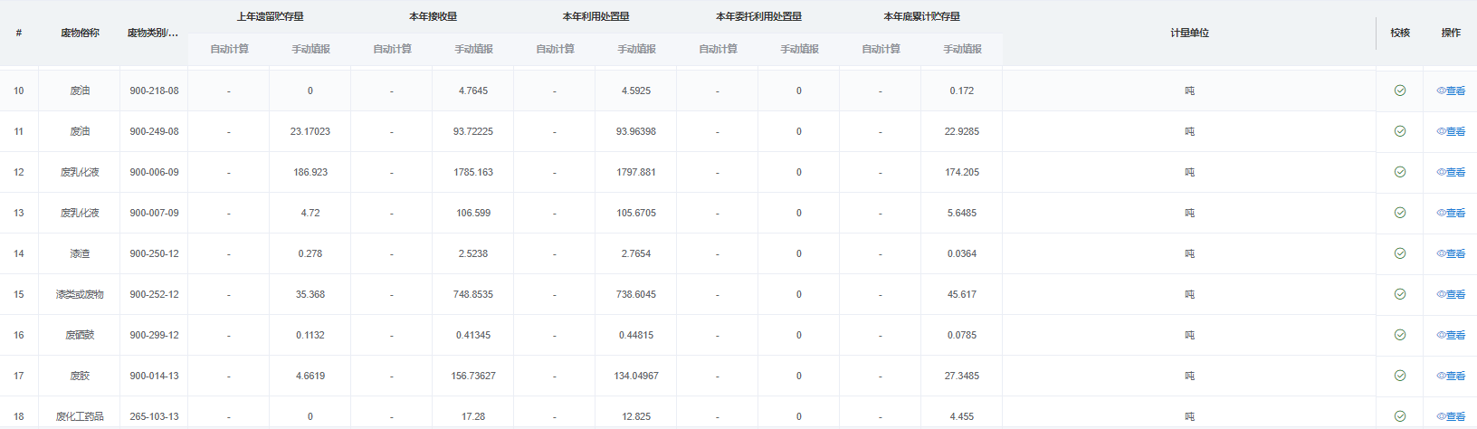The height and width of the screenshot is (429, 1477).
Task: Click the 废物类别 column header
Action: 153,33
